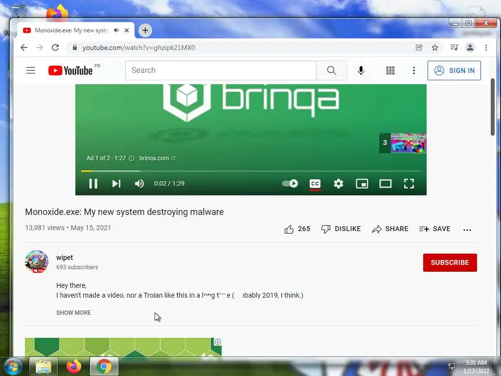
Task: Activate the miniplayer icon
Action: tap(362, 184)
